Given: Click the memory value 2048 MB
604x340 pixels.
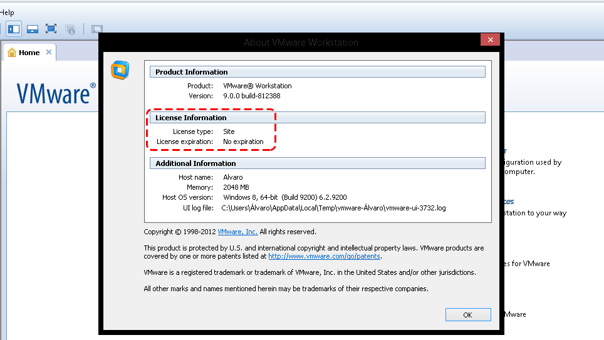Looking at the screenshot, I should 236,187.
